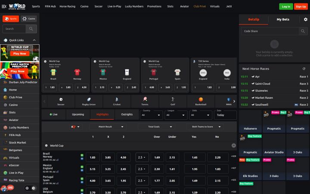Play World Cup Penalty Kick banner
The image size is (310, 194).
19,53
